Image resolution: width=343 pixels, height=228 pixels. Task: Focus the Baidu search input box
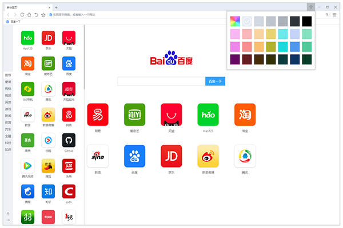point(161,82)
